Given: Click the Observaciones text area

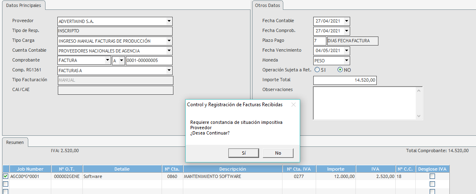Looking at the screenshot, I should click(x=364, y=103).
